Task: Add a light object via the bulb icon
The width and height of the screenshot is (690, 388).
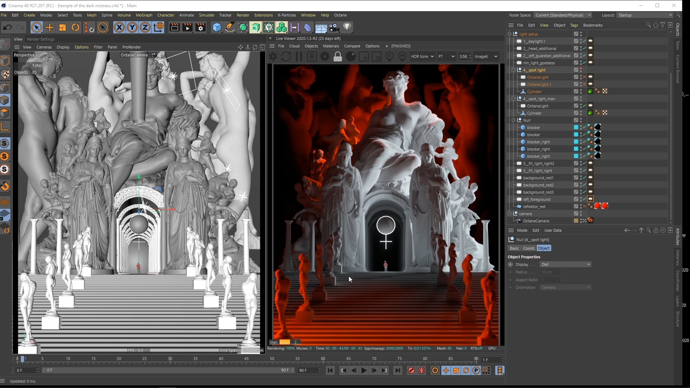Action: click(x=347, y=28)
